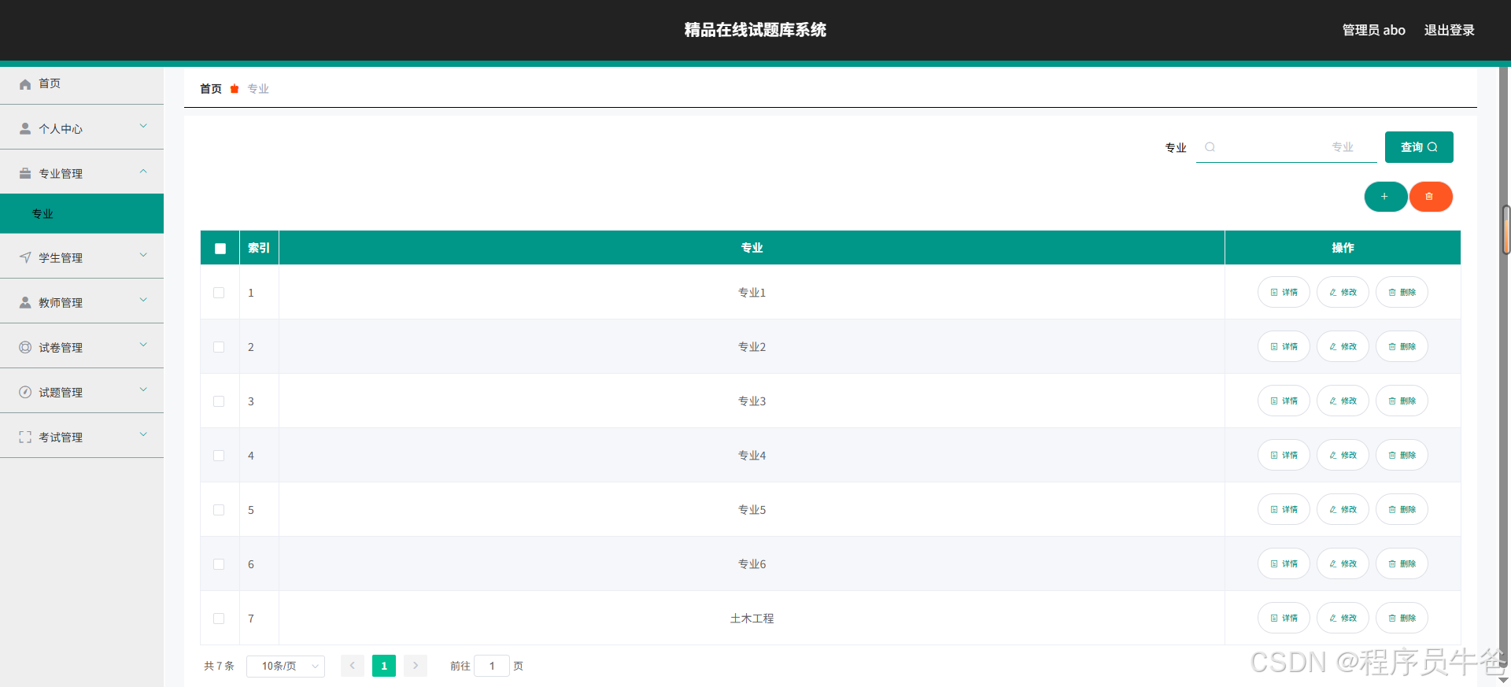
Task: Expand 试卷管理 menu chevron
Action: point(143,345)
